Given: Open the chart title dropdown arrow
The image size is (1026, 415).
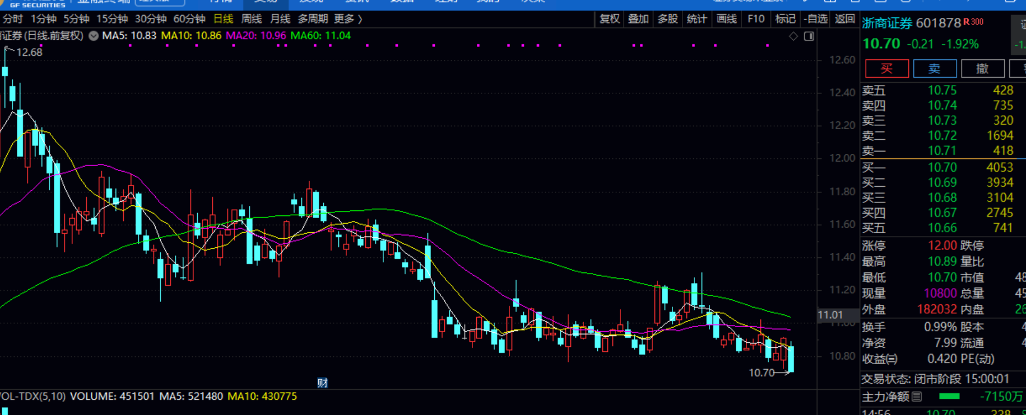Looking at the screenshot, I should pyautogui.click(x=94, y=36).
